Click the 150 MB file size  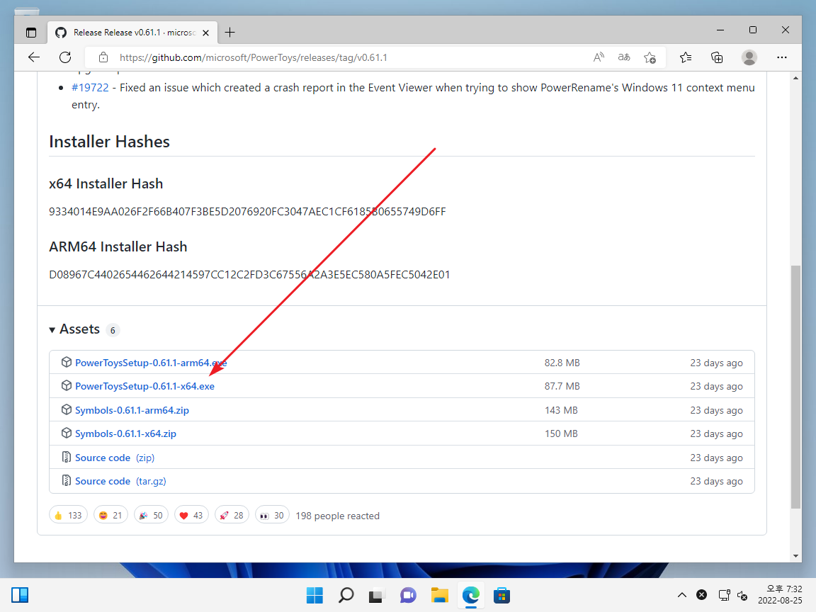[x=561, y=433]
